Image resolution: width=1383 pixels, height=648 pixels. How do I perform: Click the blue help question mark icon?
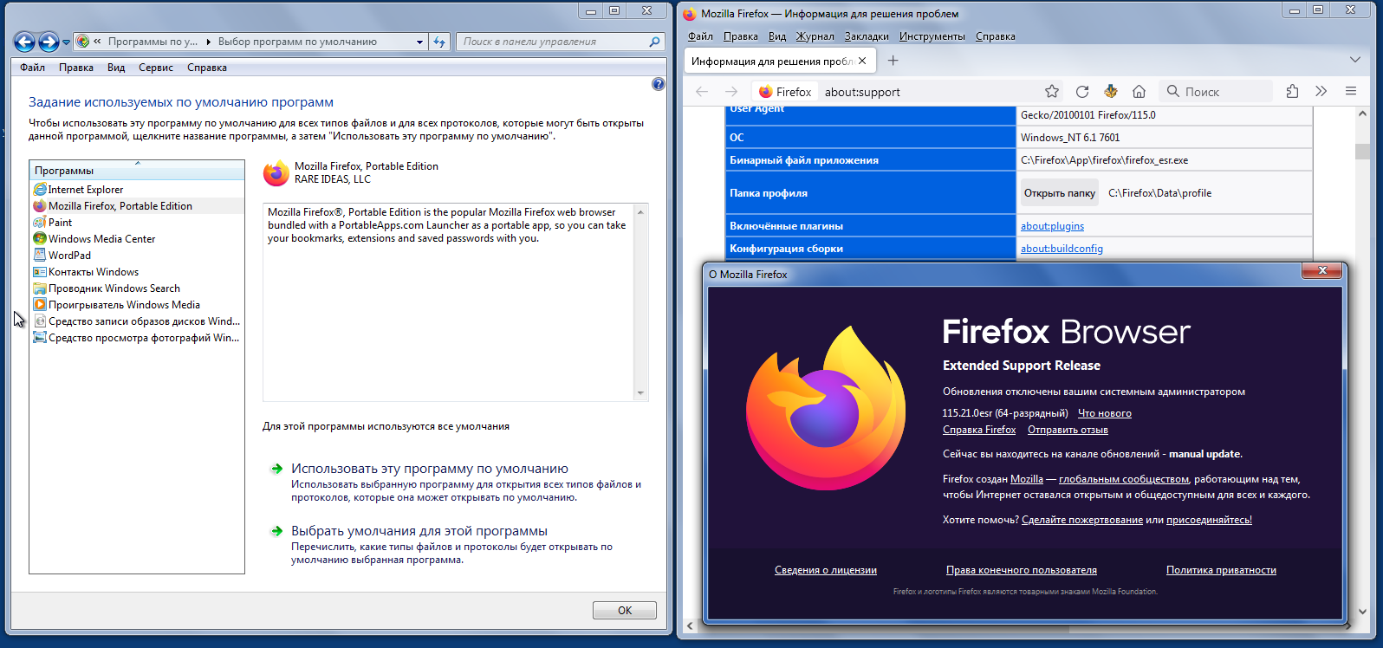tap(658, 84)
